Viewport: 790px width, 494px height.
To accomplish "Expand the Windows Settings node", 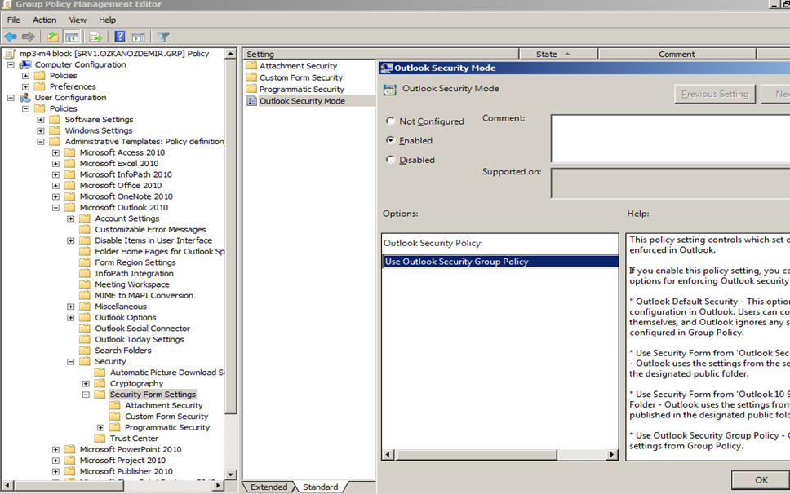I will click(x=41, y=130).
